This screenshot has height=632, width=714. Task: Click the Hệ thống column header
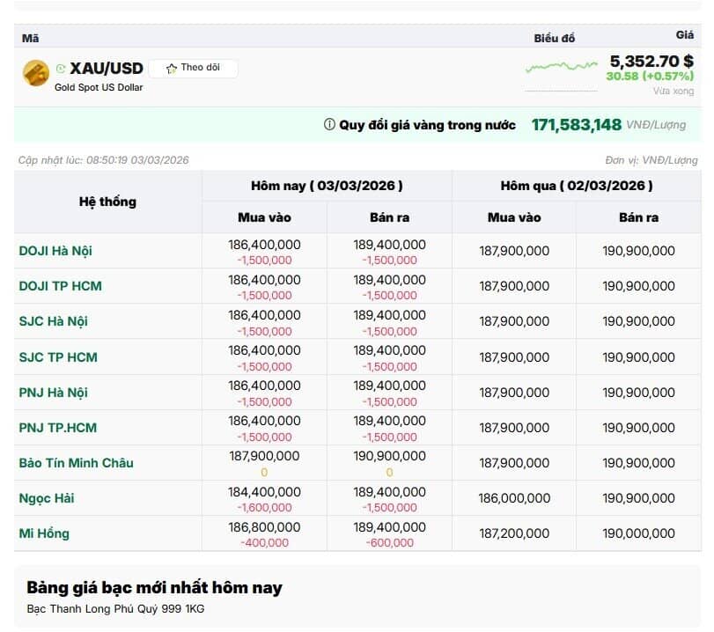[107, 202]
